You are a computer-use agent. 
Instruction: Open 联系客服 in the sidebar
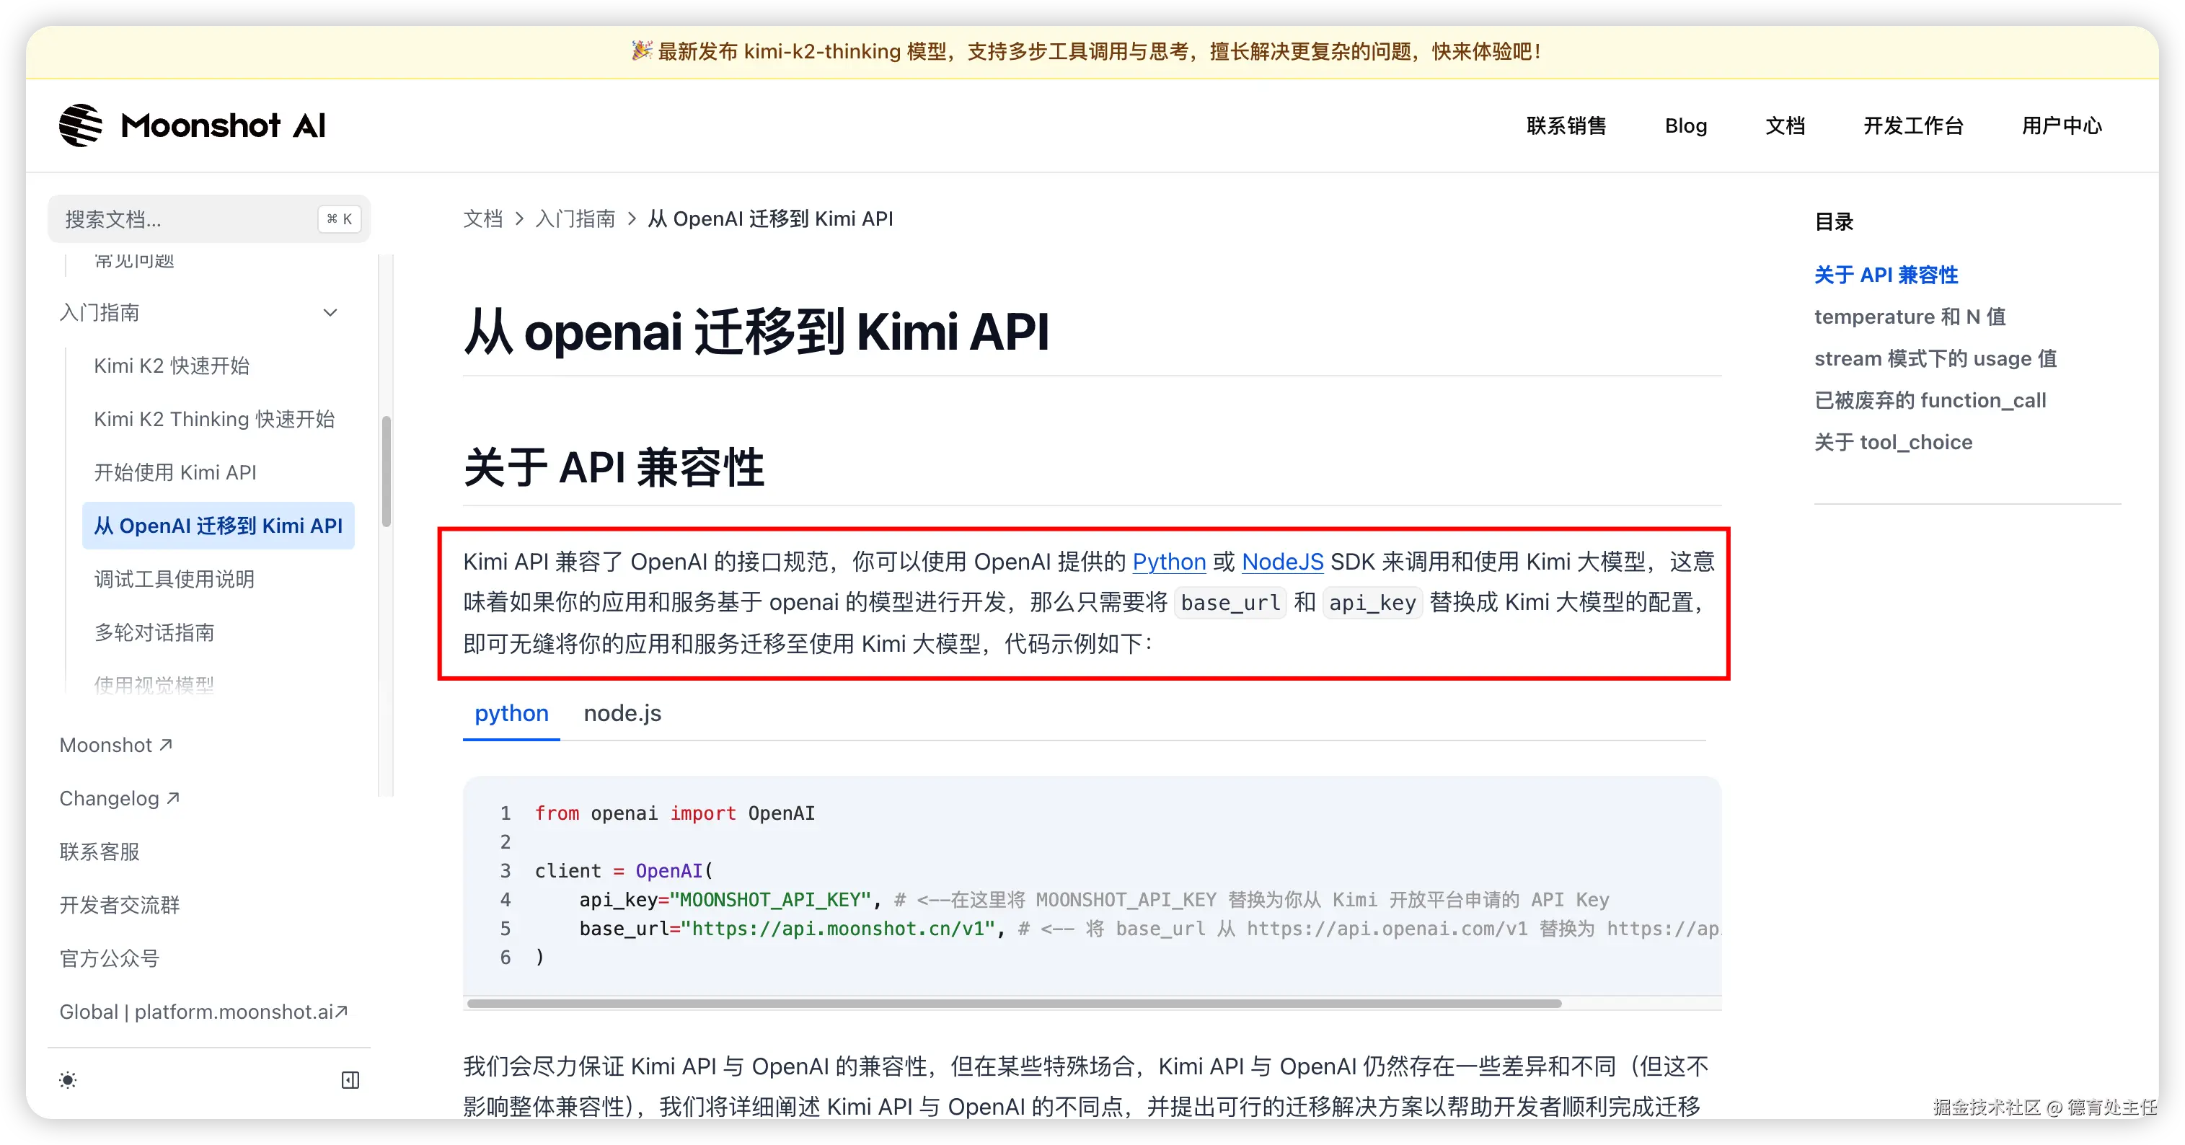(x=100, y=852)
